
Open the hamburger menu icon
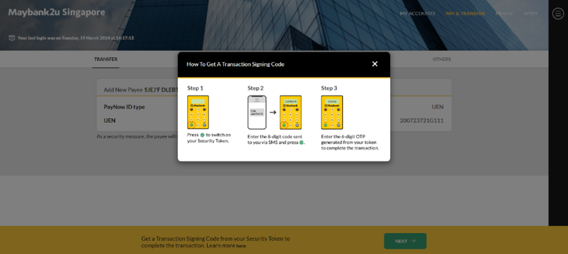(x=558, y=14)
